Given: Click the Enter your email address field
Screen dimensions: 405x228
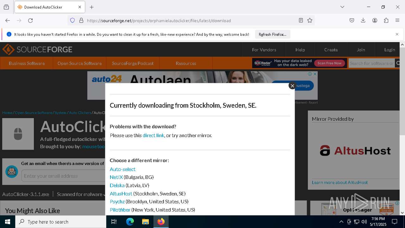Looking at the screenshot, I should click(63, 176).
